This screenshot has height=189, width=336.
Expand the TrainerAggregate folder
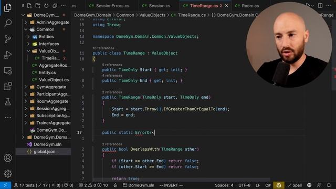[x=26, y=123]
